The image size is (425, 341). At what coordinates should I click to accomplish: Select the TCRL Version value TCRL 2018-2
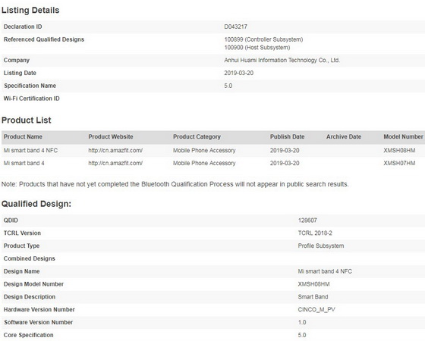coord(315,233)
